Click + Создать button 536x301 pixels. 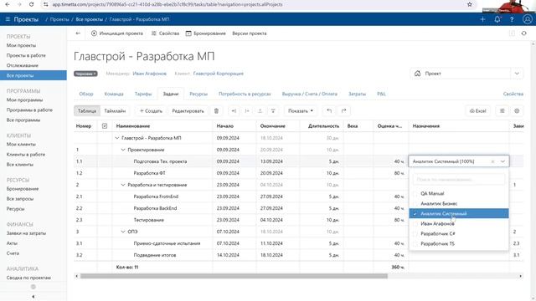pyautogui.click(x=151, y=111)
